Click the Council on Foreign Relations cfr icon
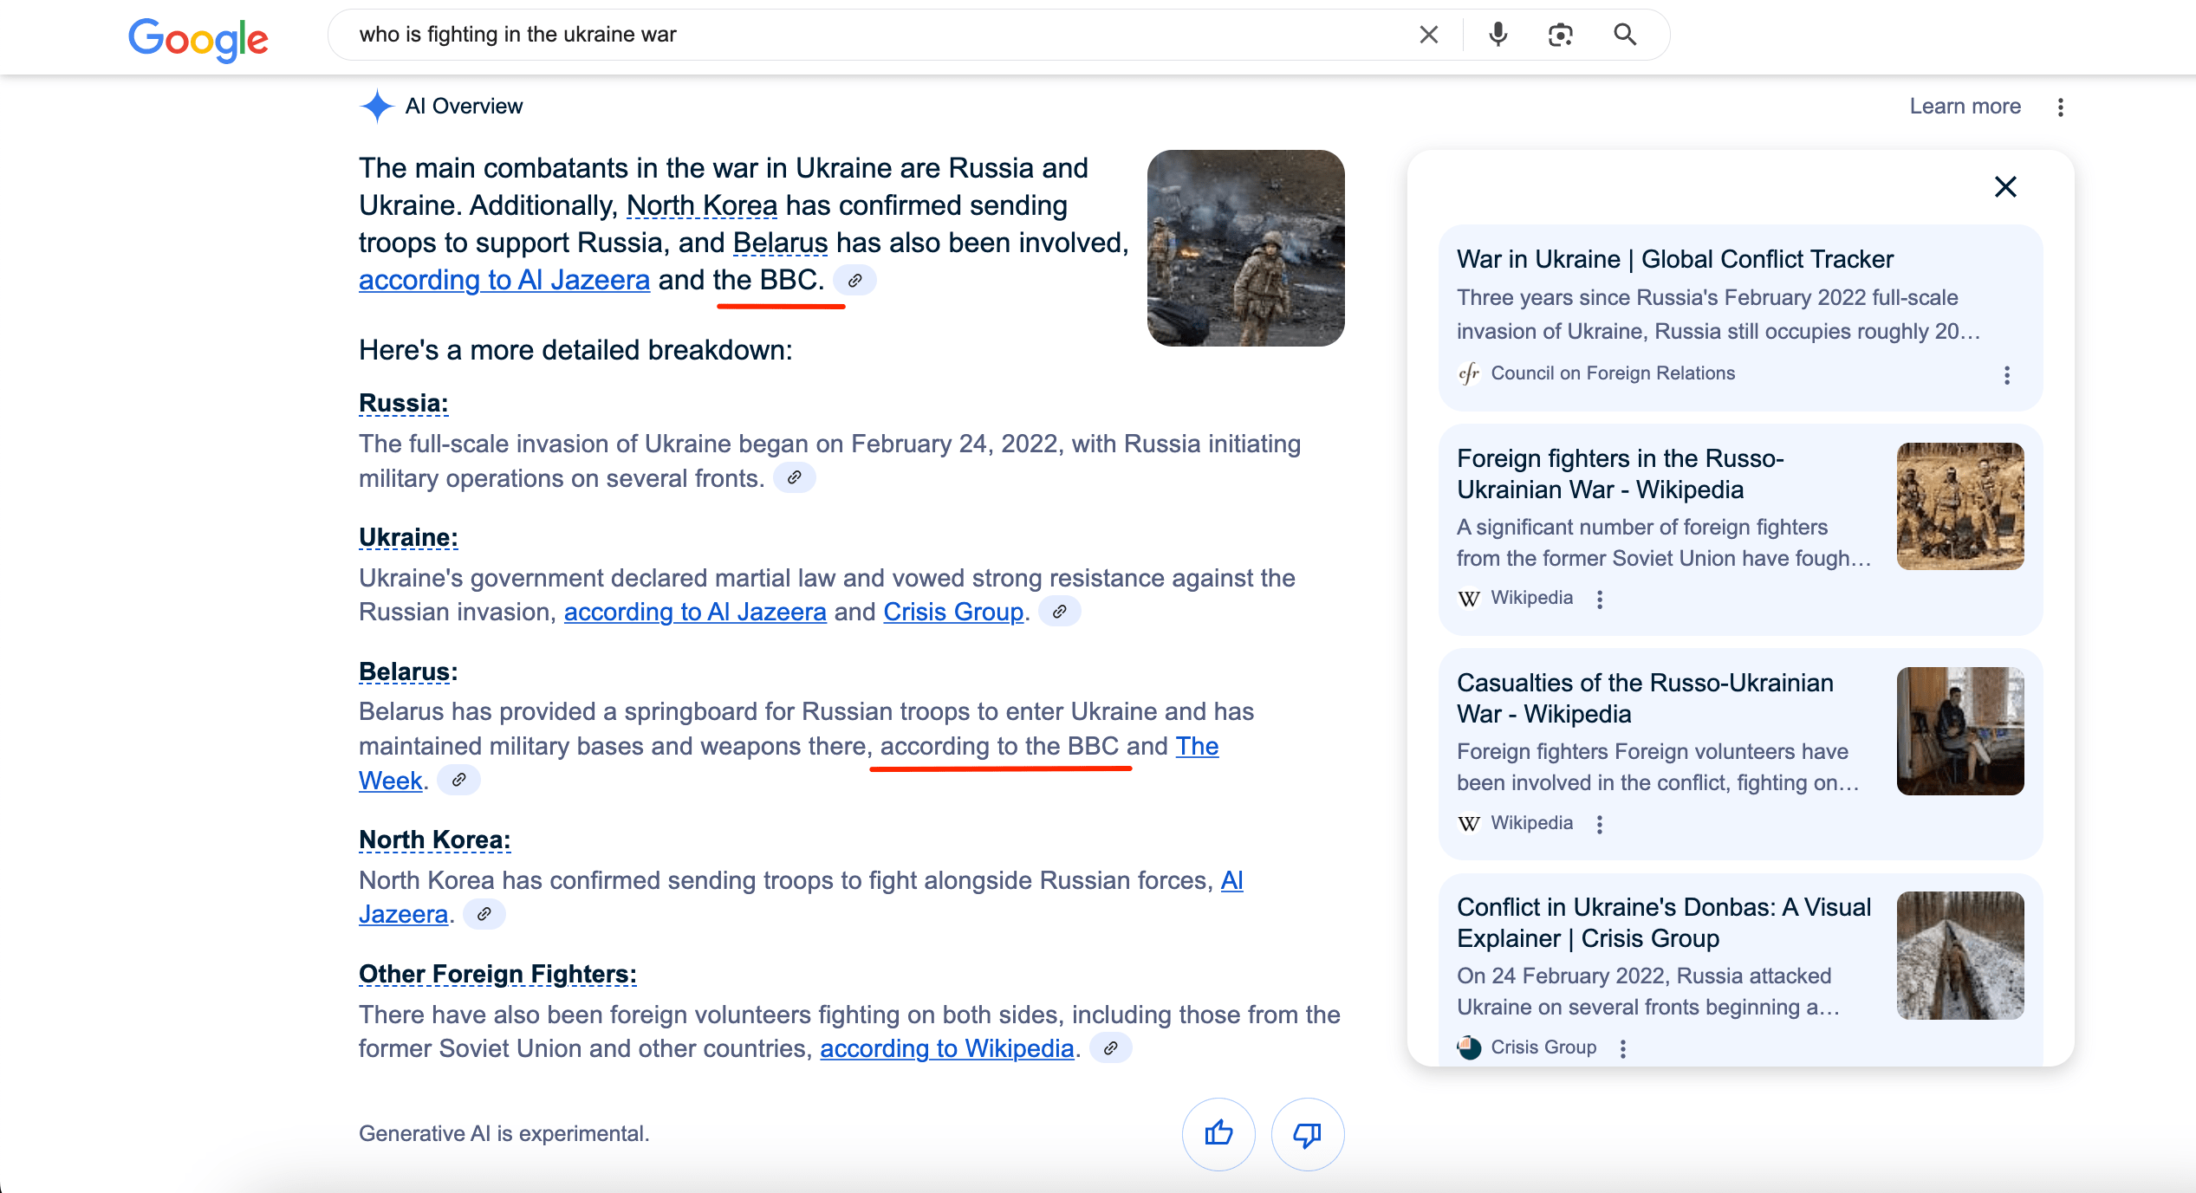2196x1193 pixels. [x=1469, y=373]
